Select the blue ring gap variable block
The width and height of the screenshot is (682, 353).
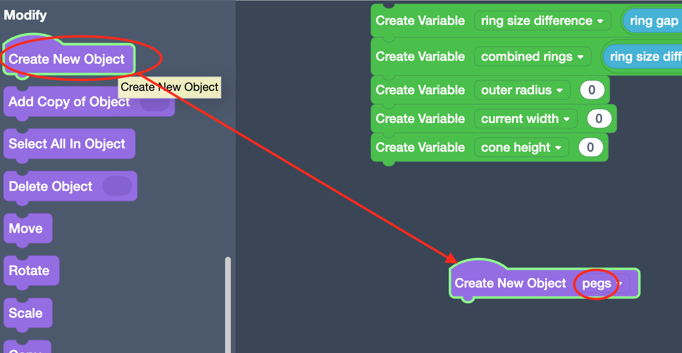click(x=653, y=21)
